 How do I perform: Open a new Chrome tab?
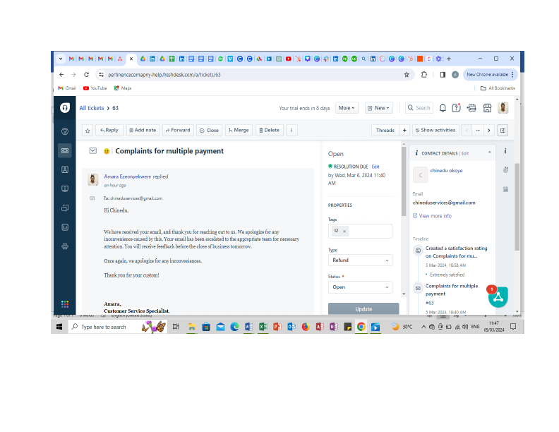point(449,59)
